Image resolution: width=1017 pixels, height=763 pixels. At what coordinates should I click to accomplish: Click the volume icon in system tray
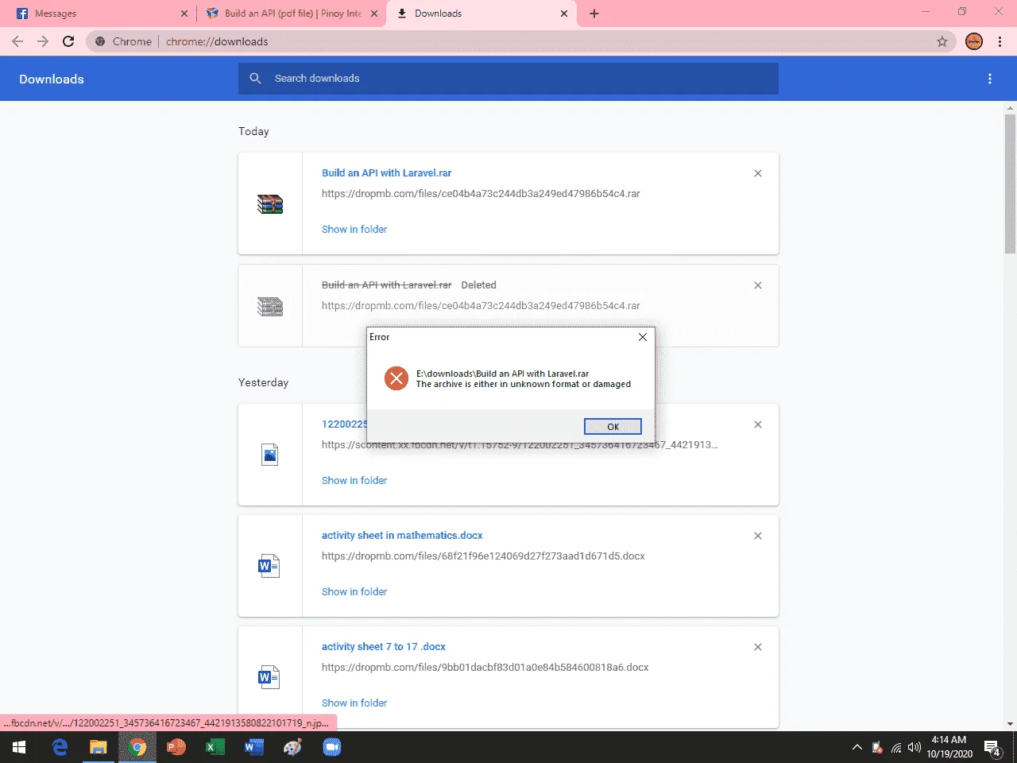click(915, 747)
